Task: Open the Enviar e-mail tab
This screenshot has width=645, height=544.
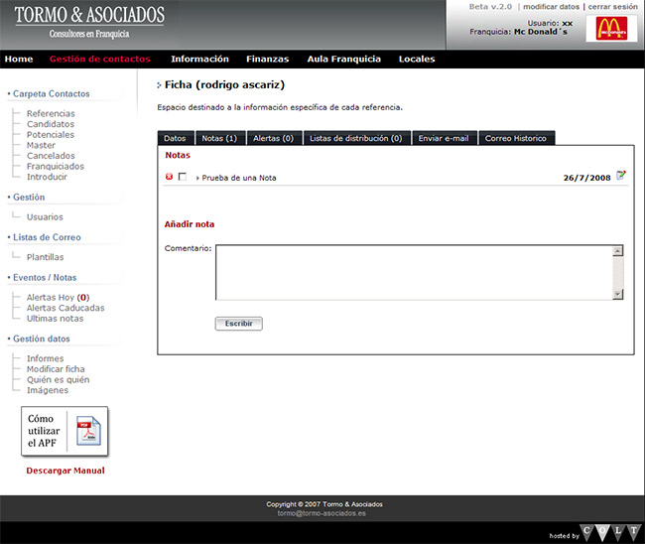Action: pyautogui.click(x=444, y=138)
